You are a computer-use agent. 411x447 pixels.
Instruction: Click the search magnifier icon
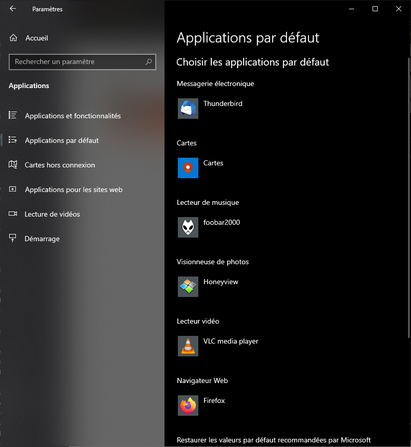coord(149,61)
